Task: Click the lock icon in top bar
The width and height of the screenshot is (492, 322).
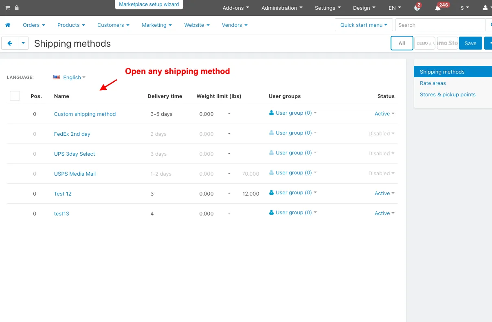Action: 16,8
